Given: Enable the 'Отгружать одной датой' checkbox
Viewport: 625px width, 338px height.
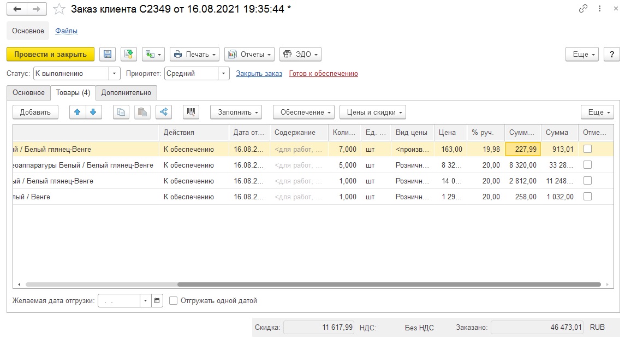Looking at the screenshot, I should [174, 300].
